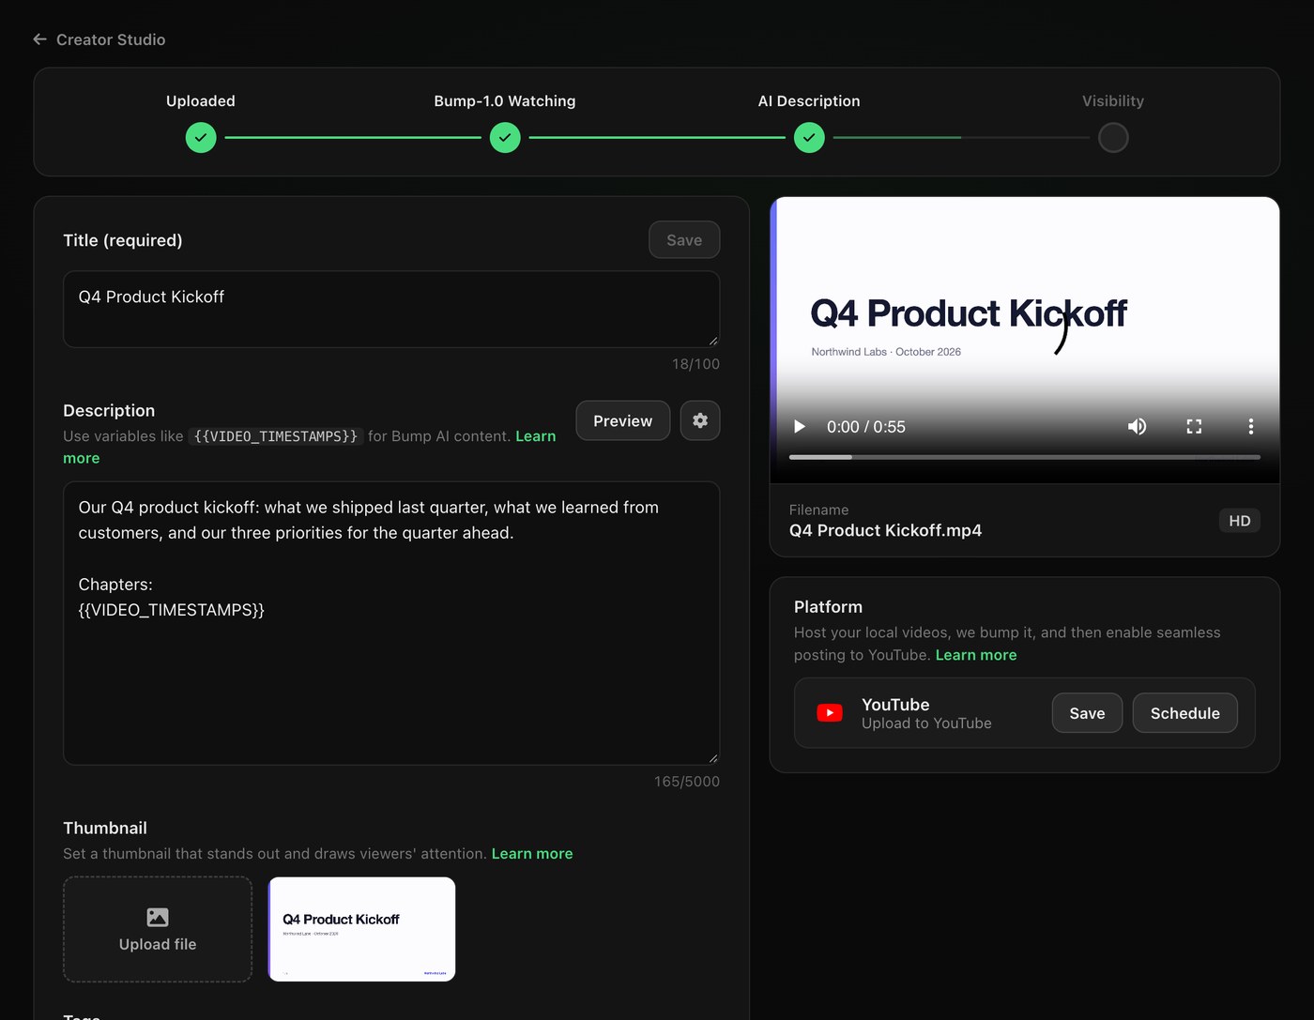Click the Creator Studio header text
Viewport: 1314px width, 1020px height.
111,39
